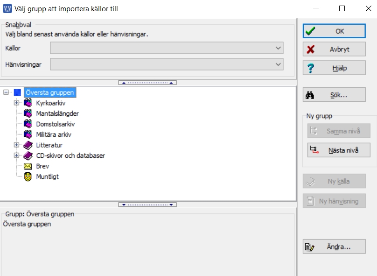Collapse the Översta gruppen node
Image resolution: width=377 pixels, height=276 pixels.
[x=6, y=92]
